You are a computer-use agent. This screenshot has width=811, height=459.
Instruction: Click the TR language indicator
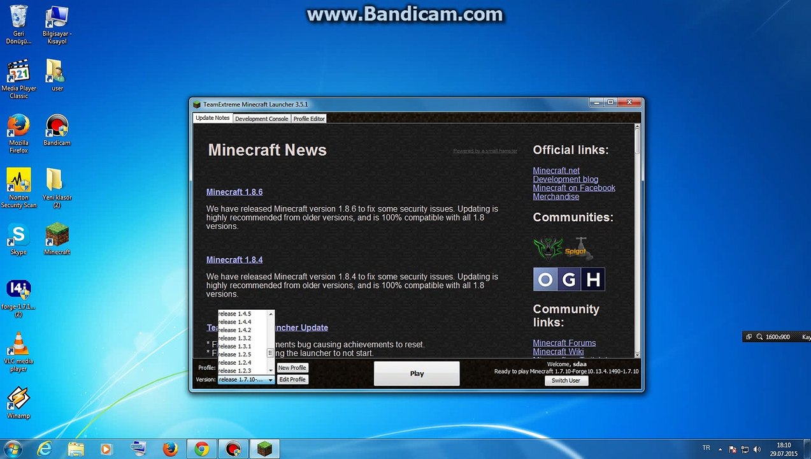click(x=706, y=448)
